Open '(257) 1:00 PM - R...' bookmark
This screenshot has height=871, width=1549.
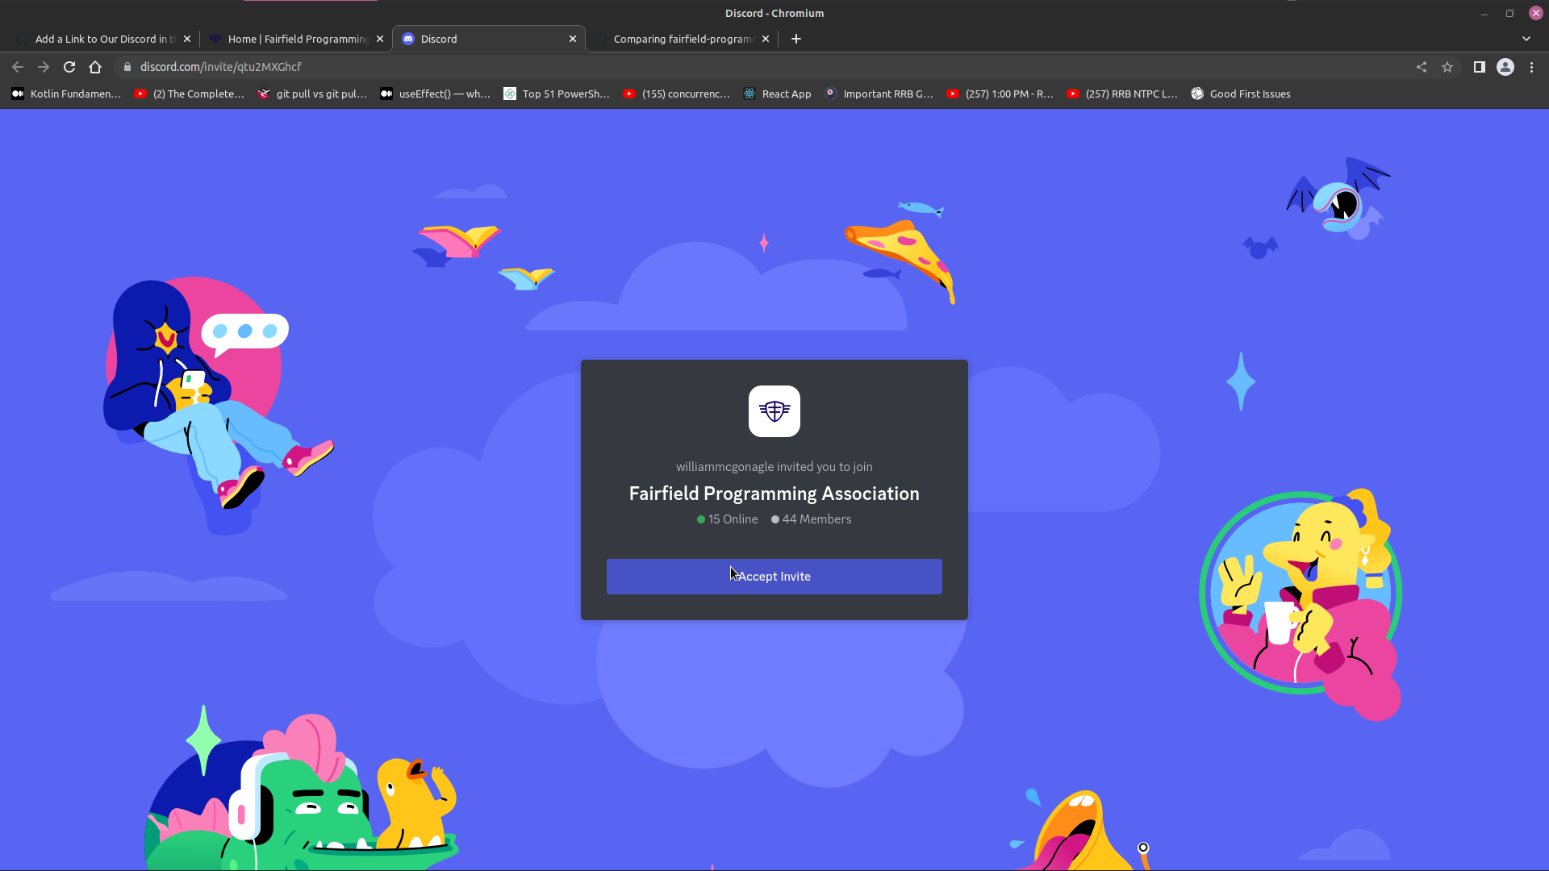(1000, 94)
